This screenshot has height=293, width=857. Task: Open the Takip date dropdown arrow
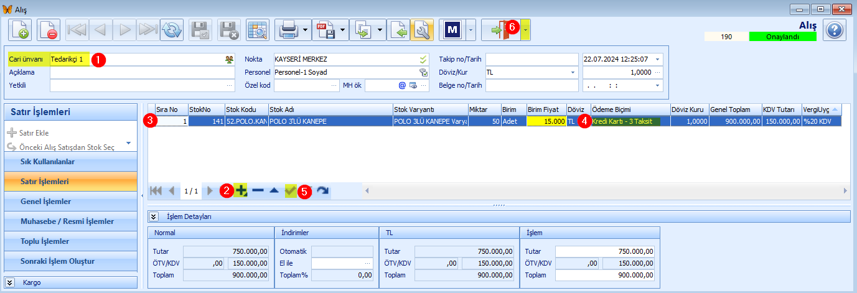(x=658, y=59)
